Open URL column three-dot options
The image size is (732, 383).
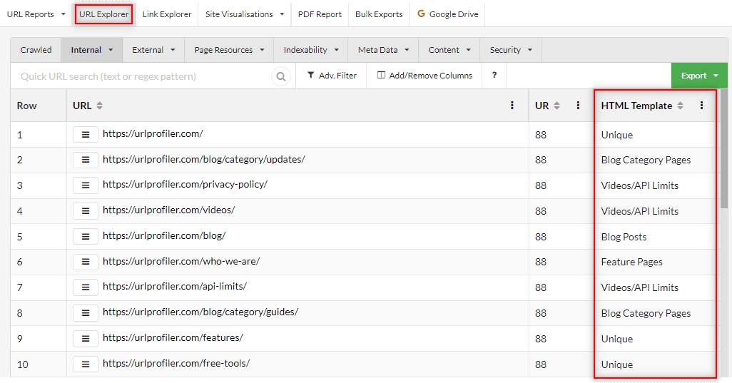pyautogui.click(x=512, y=106)
